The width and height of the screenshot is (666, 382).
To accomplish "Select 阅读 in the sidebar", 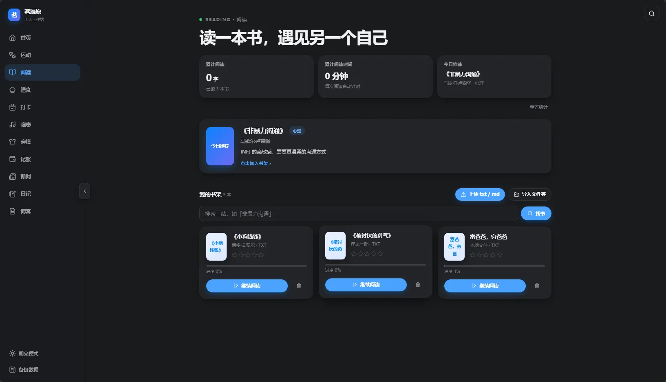I will [x=42, y=72].
